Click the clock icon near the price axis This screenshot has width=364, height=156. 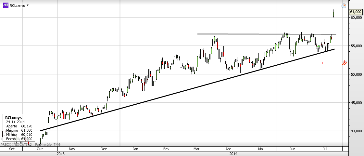point(344,6)
